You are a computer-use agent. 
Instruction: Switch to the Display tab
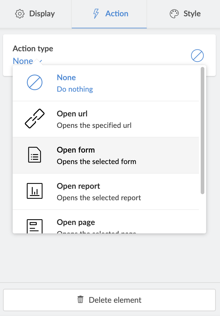pyautogui.click(x=36, y=14)
